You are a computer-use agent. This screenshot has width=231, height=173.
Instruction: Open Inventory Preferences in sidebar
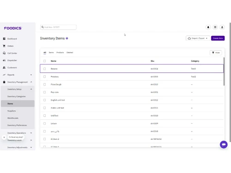(x=17, y=125)
